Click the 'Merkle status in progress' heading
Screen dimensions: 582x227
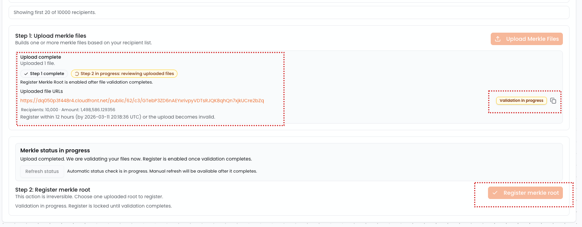(55, 150)
